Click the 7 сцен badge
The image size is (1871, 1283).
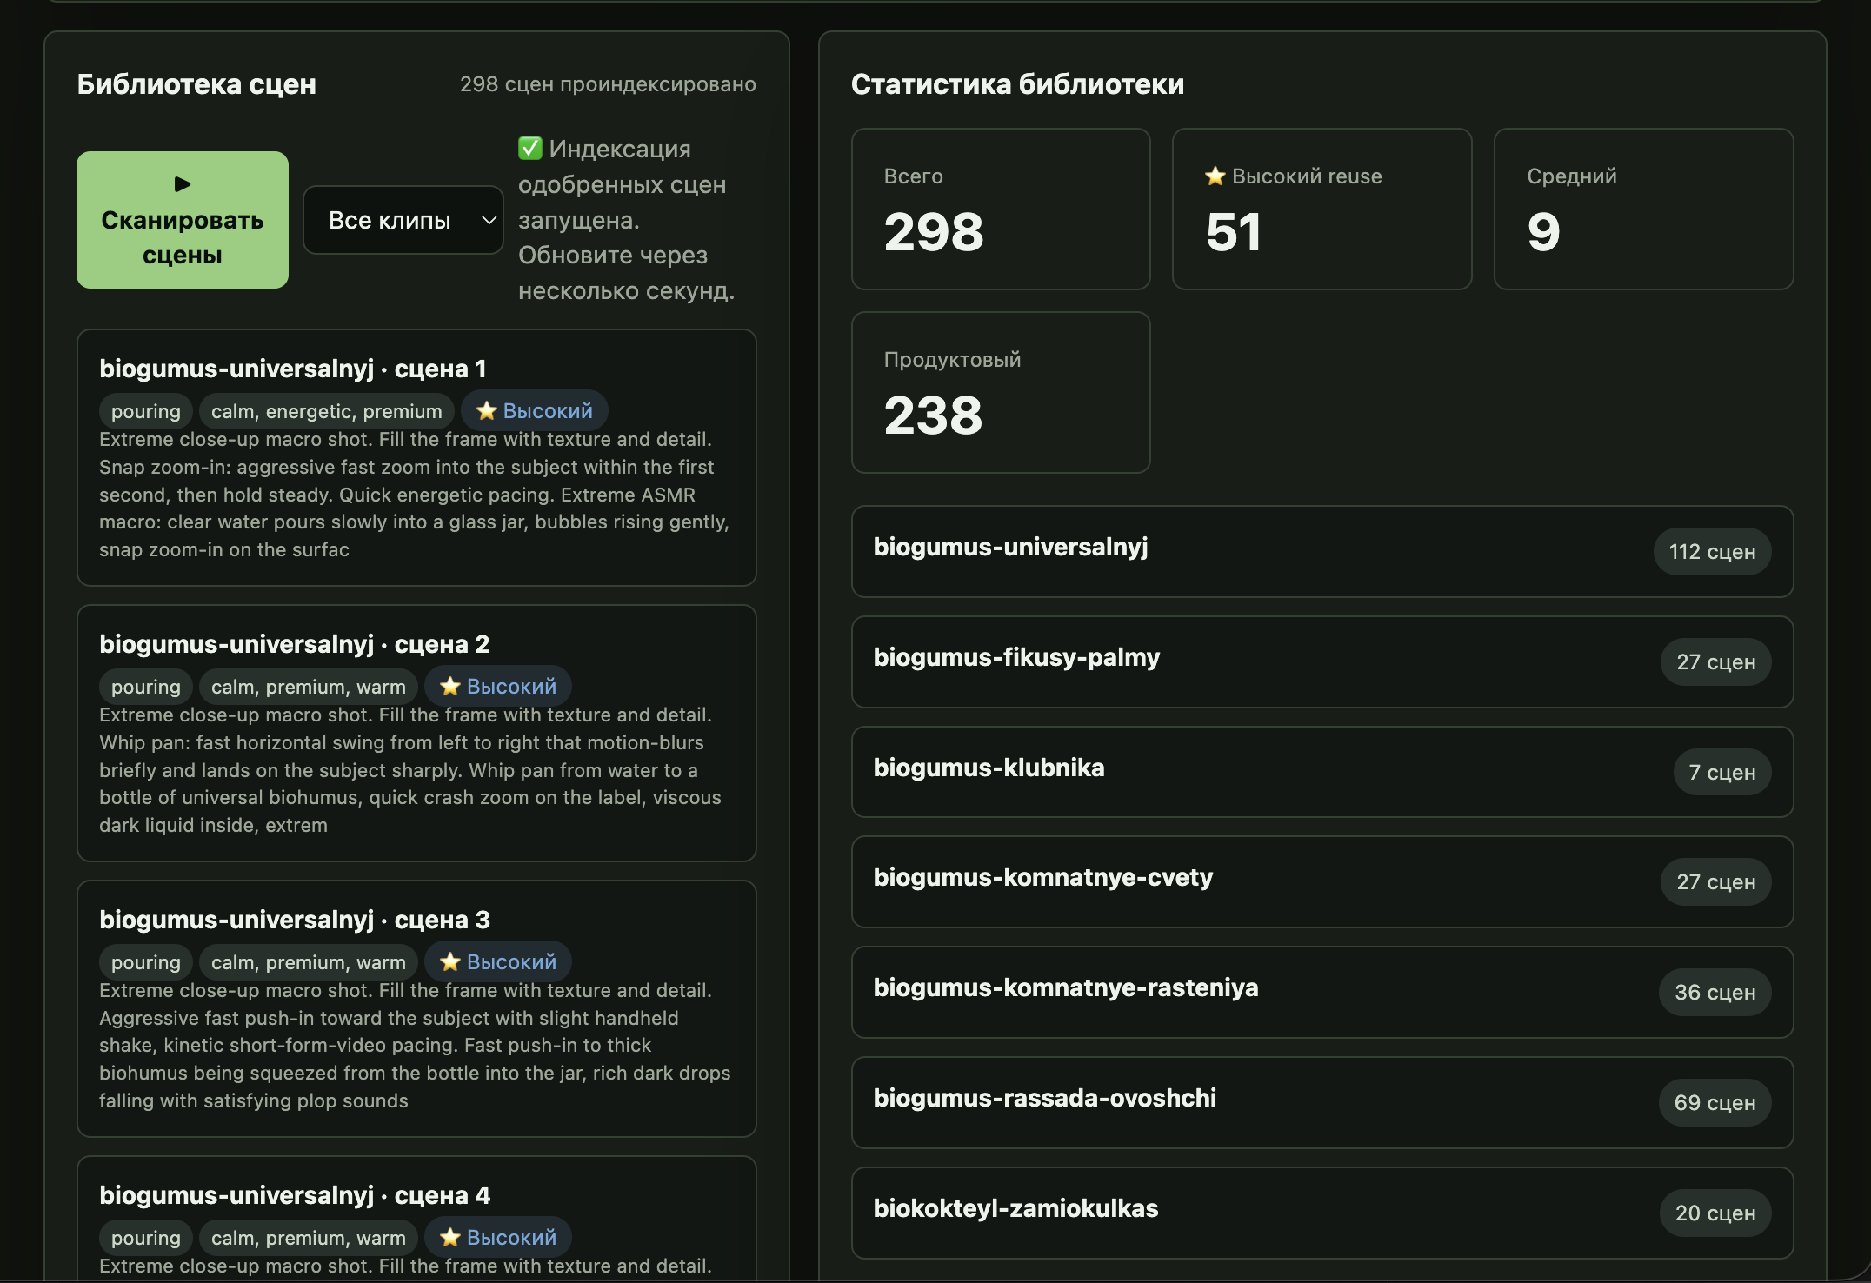tap(1722, 772)
